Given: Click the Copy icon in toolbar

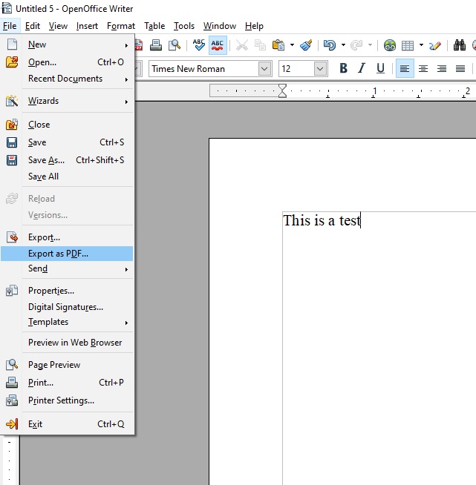Looking at the screenshot, I should [x=260, y=45].
